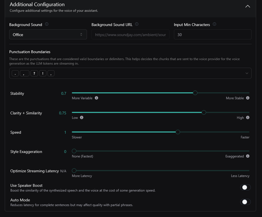
Task: Click the Speed slider handle
Action: pyautogui.click(x=178, y=132)
